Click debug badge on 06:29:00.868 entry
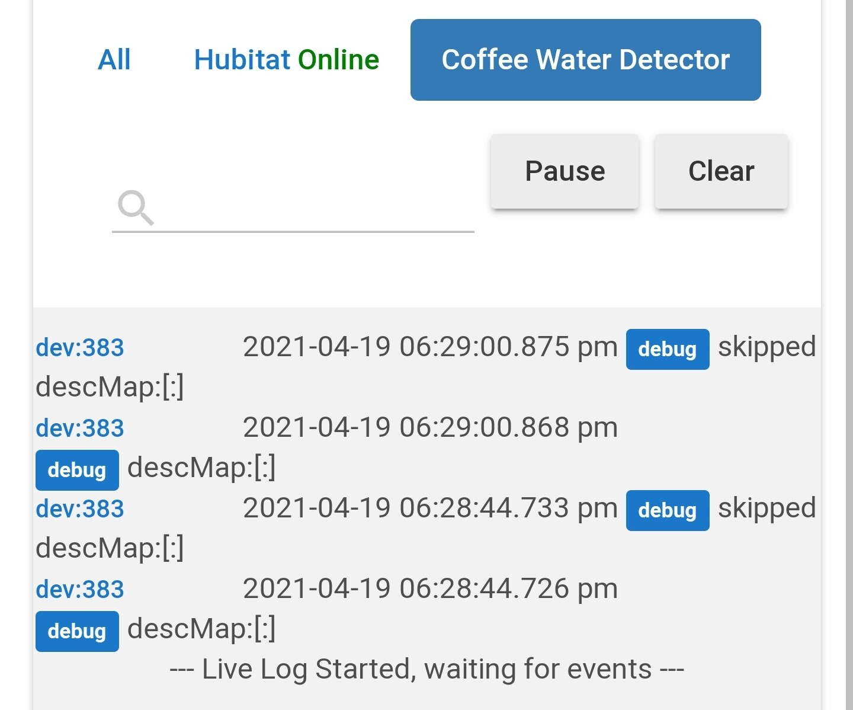The image size is (853, 710). pyautogui.click(x=77, y=470)
